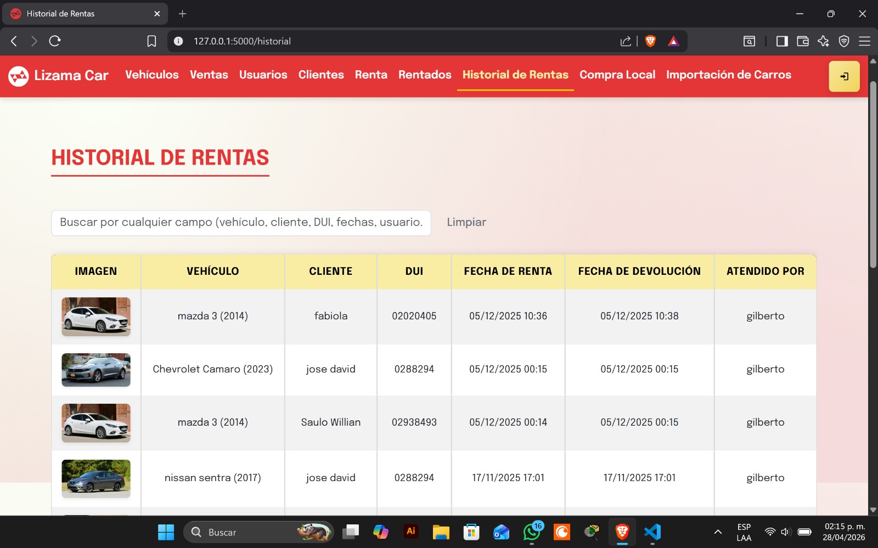
Task: Bookmark this page with bookmark icon
Action: pyautogui.click(x=152, y=41)
